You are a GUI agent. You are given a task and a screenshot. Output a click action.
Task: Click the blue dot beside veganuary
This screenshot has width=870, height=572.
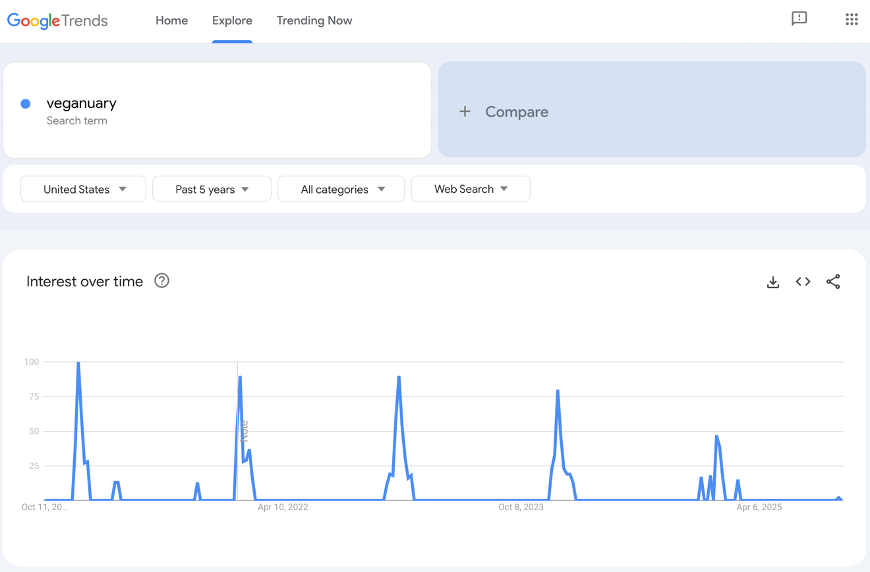coord(25,103)
